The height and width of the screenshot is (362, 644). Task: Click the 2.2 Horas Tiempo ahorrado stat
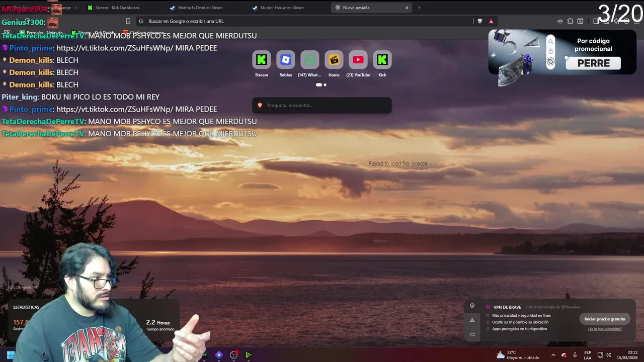(160, 325)
